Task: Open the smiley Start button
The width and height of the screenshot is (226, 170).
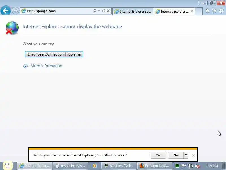Action: tap(8, 165)
